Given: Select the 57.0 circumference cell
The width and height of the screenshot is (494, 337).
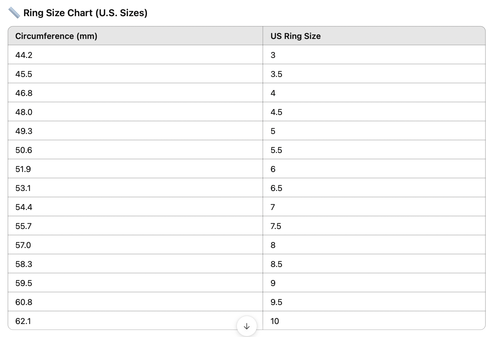Looking at the screenshot, I should 23,245.
